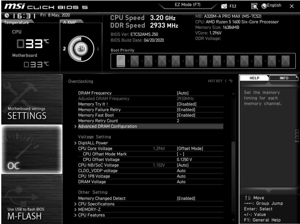Open M-FLASH USB BIOS flash panel
The height and width of the screenshot is (224, 300).
point(32,199)
